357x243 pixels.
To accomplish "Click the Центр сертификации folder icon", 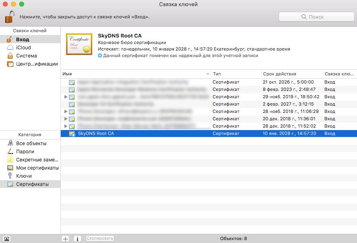I will 10,64.
